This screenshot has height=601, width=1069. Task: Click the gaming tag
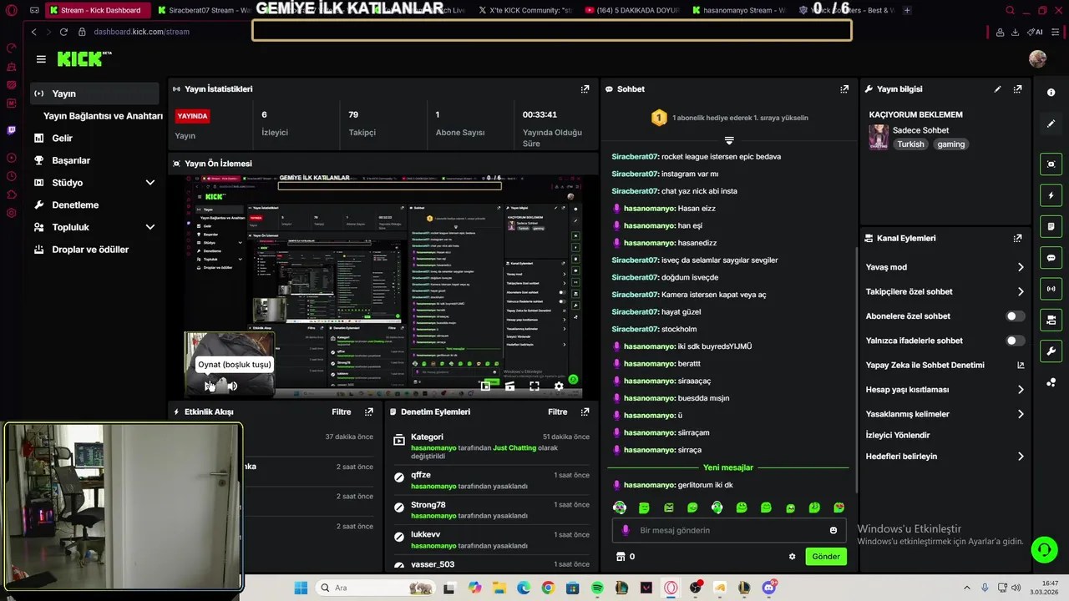click(x=950, y=144)
